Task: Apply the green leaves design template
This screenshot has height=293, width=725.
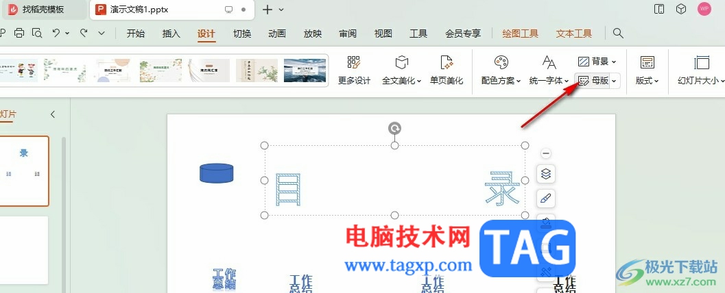Action: tap(64, 70)
